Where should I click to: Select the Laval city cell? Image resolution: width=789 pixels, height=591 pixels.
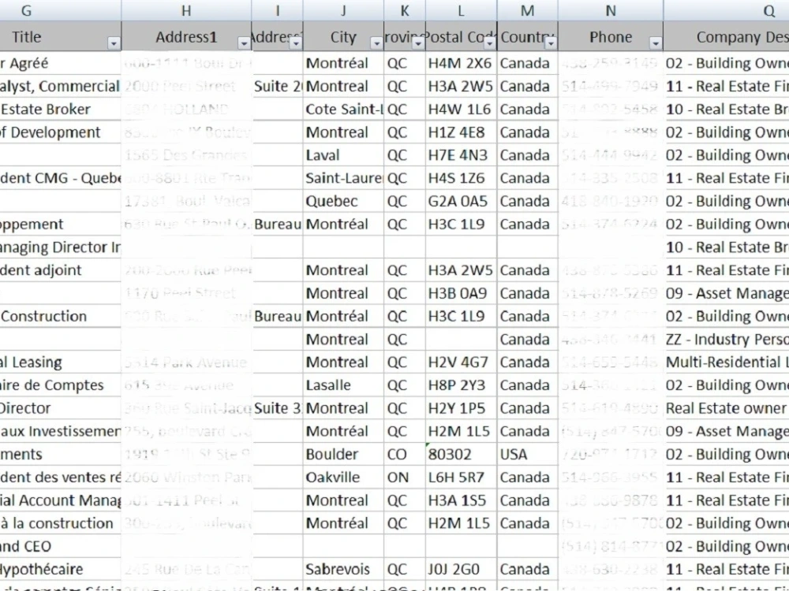point(344,155)
